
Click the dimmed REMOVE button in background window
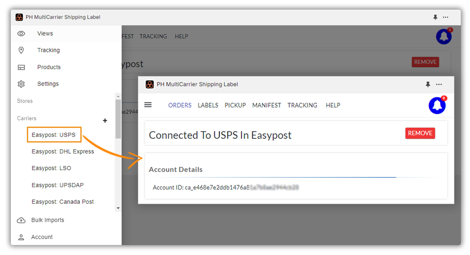click(x=425, y=62)
